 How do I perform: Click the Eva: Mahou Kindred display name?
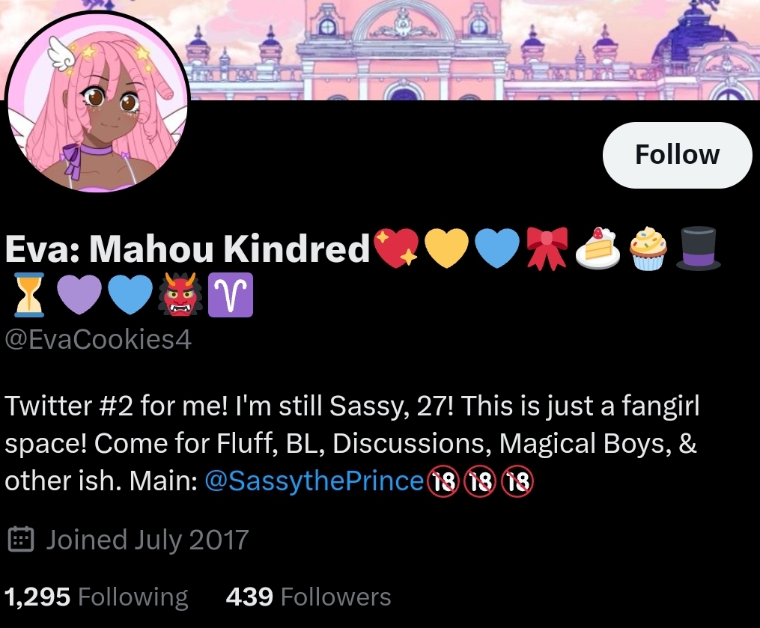point(188,249)
